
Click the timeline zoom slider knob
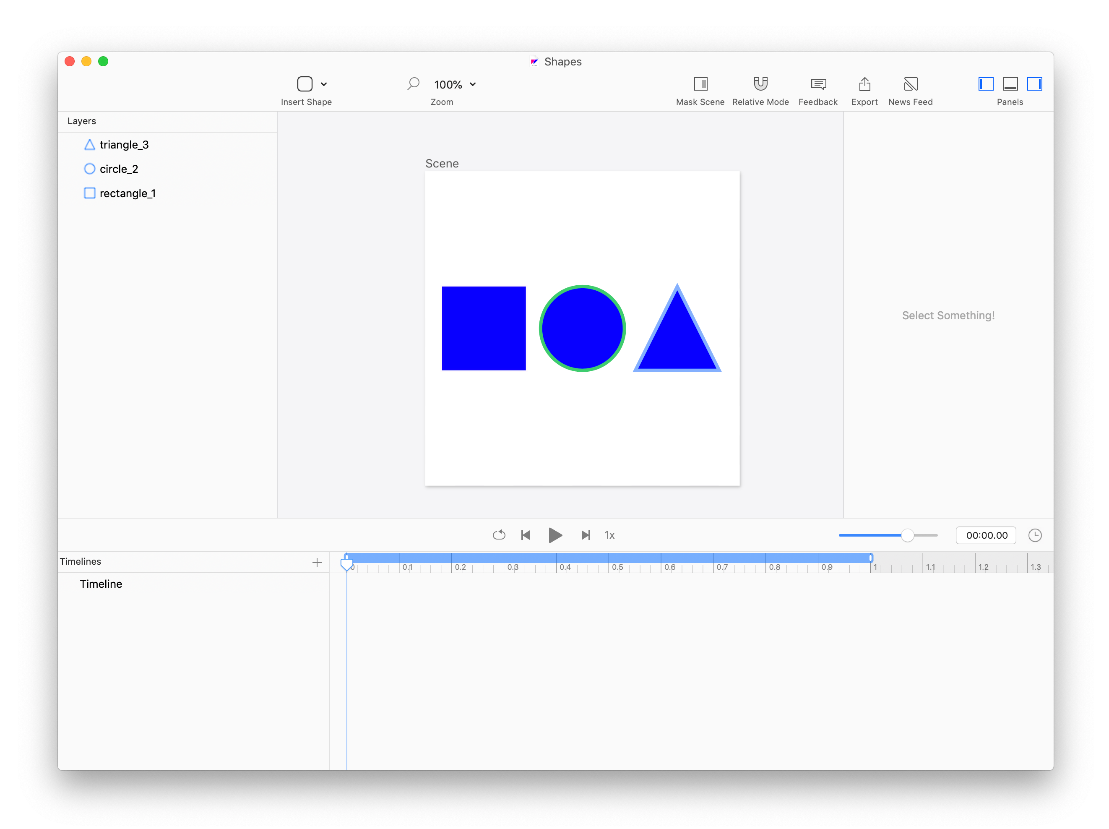pos(906,534)
